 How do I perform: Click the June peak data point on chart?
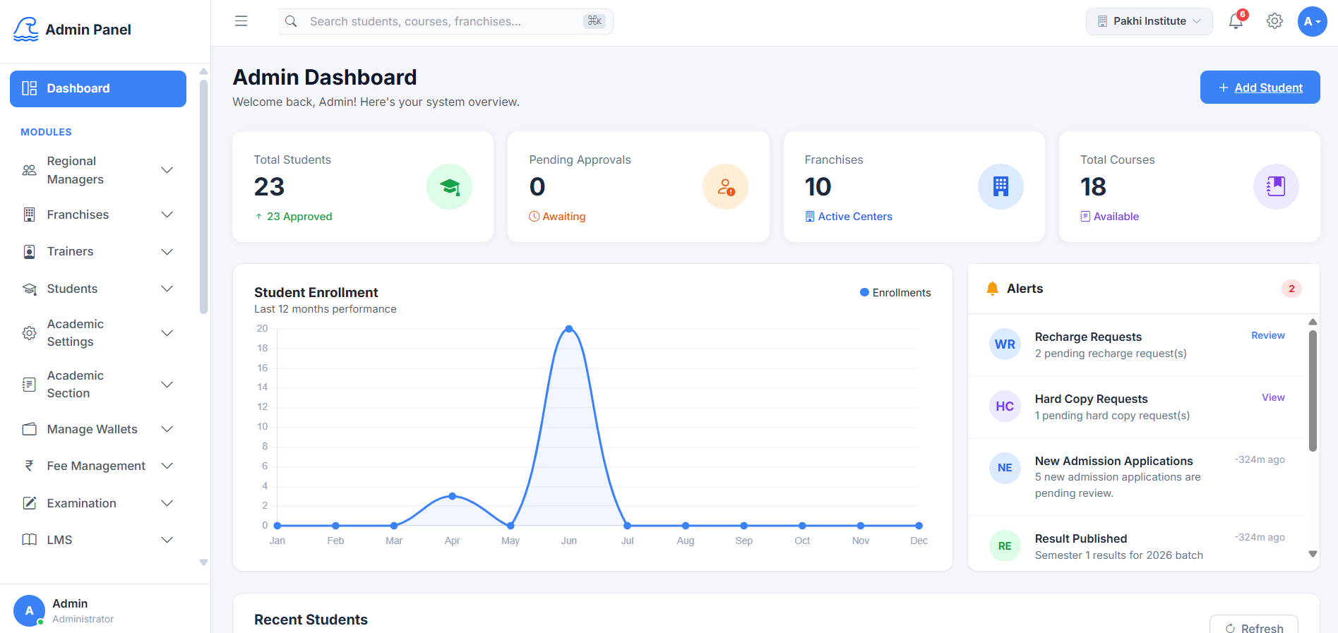(569, 329)
